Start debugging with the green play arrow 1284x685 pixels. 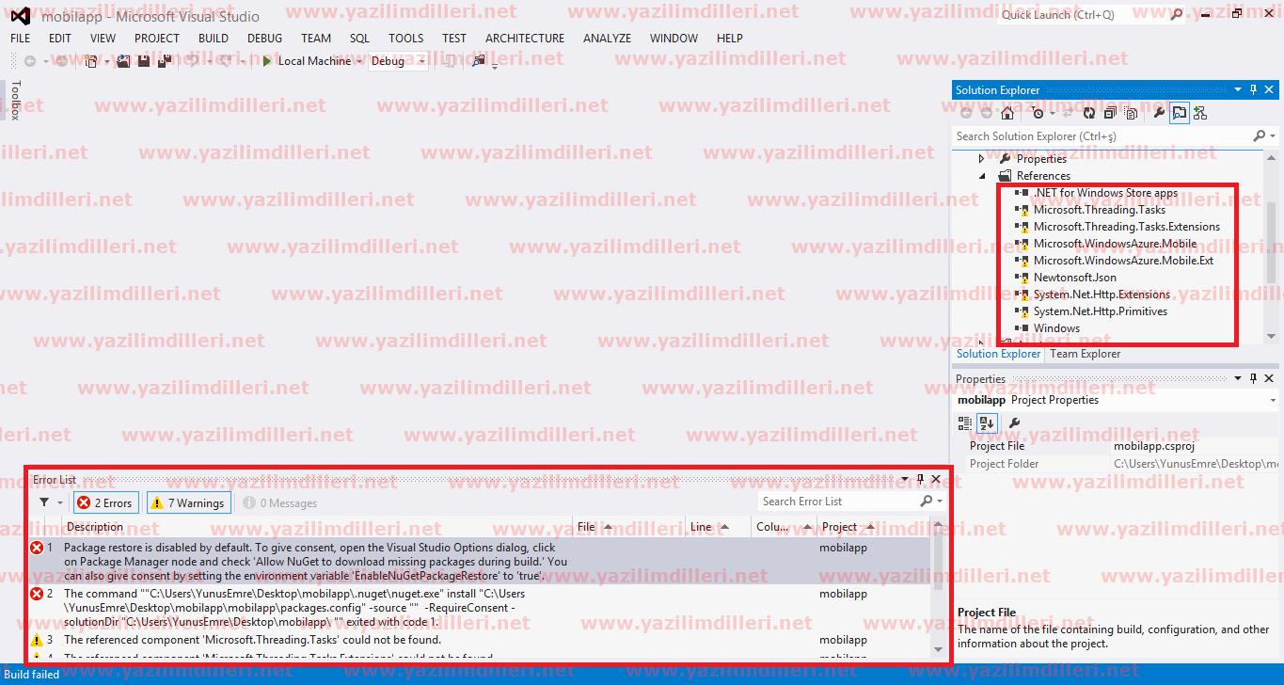[x=268, y=61]
